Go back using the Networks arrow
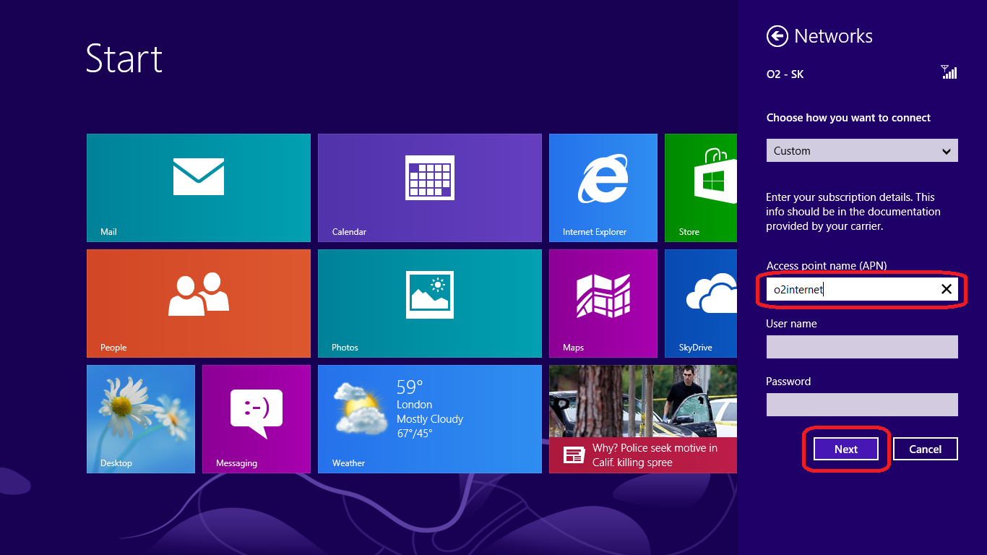The width and height of the screenshot is (987, 555). click(777, 36)
